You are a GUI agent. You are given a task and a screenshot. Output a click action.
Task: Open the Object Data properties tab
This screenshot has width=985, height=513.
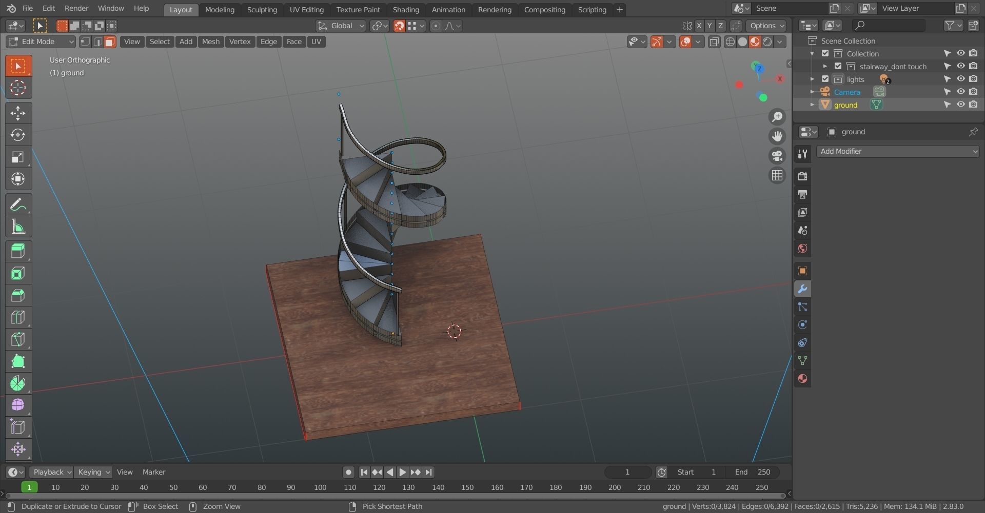[802, 361]
